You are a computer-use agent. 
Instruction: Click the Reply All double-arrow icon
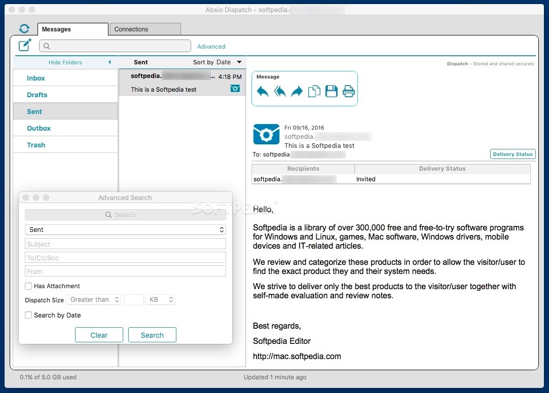click(x=280, y=91)
